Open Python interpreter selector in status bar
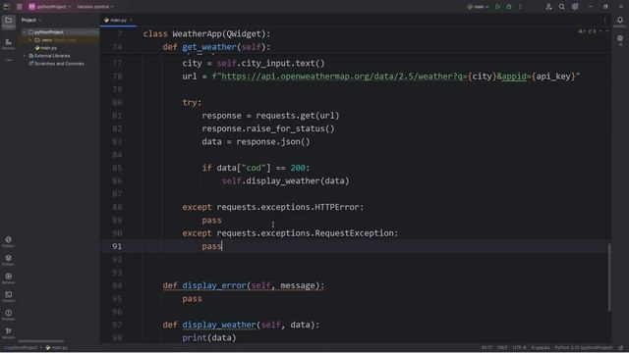 click(x=584, y=348)
